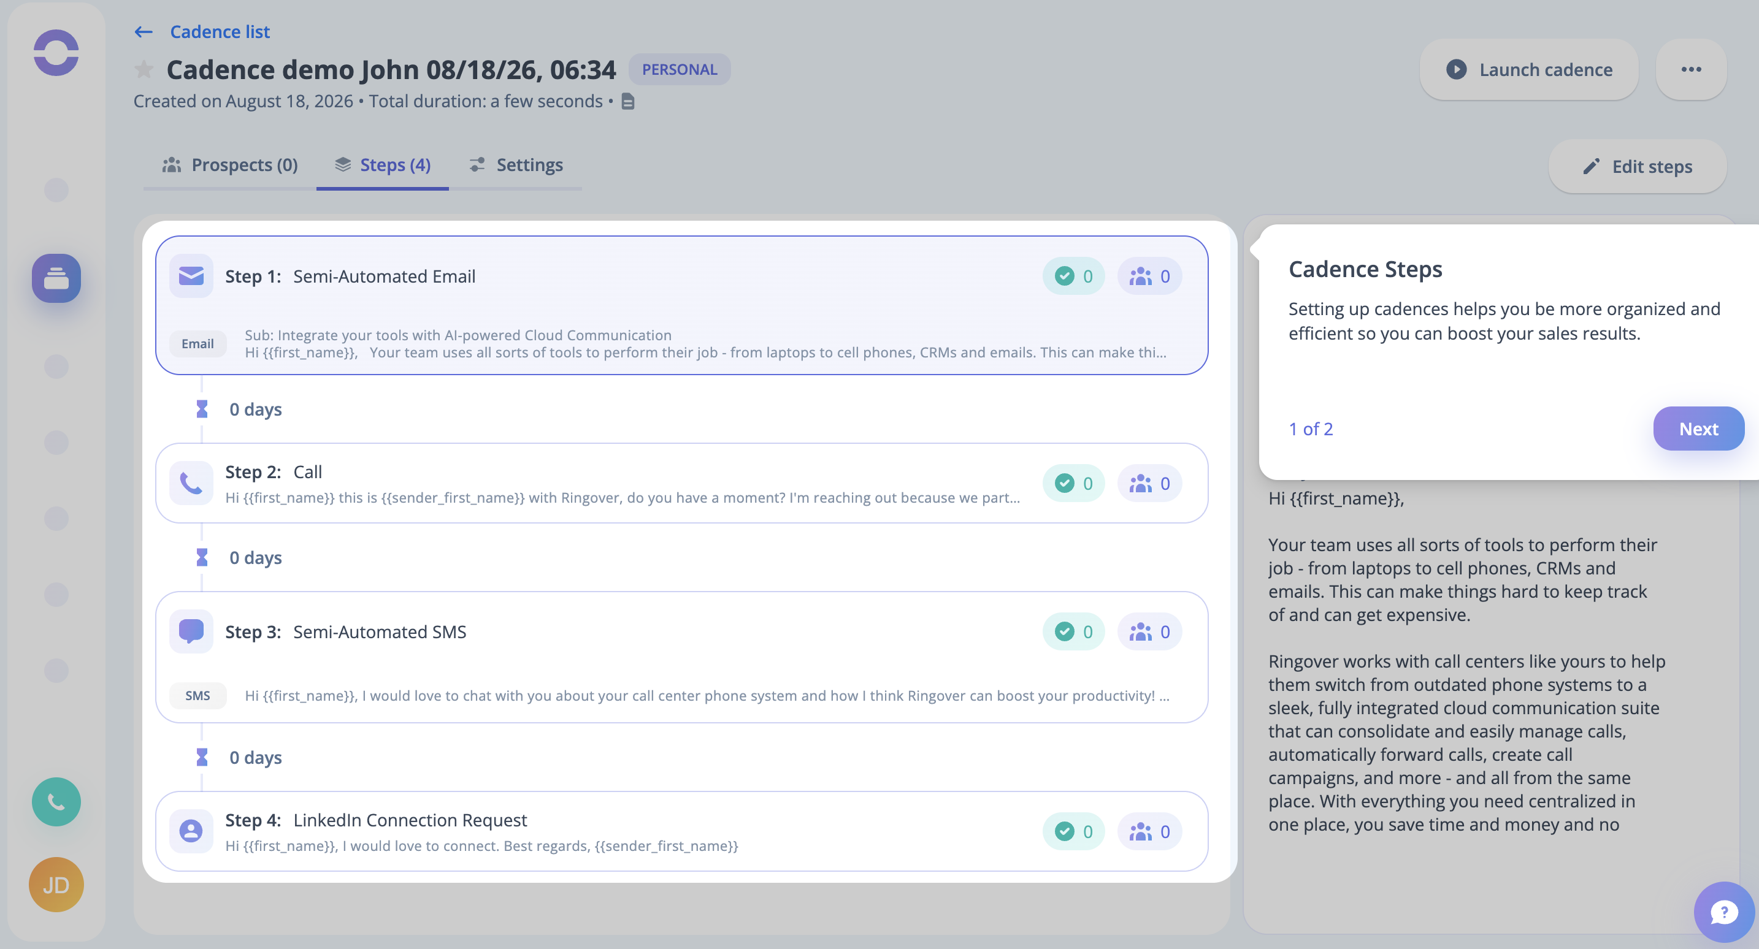This screenshot has height=949, width=1759.
Task: Select the Step 2 Call card
Action: (681, 483)
